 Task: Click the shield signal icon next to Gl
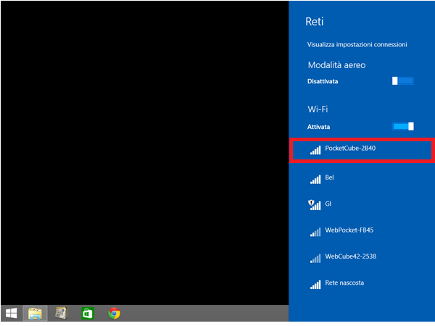pos(315,205)
